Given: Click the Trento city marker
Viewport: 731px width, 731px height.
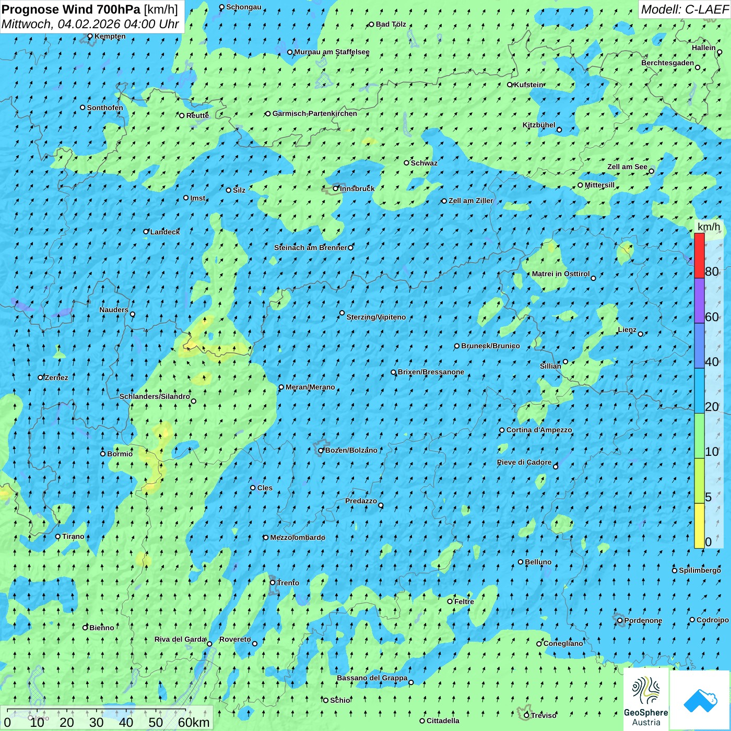Looking at the screenshot, I should (x=273, y=583).
